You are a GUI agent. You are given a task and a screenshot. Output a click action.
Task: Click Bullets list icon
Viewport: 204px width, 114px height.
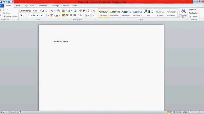[63, 11]
